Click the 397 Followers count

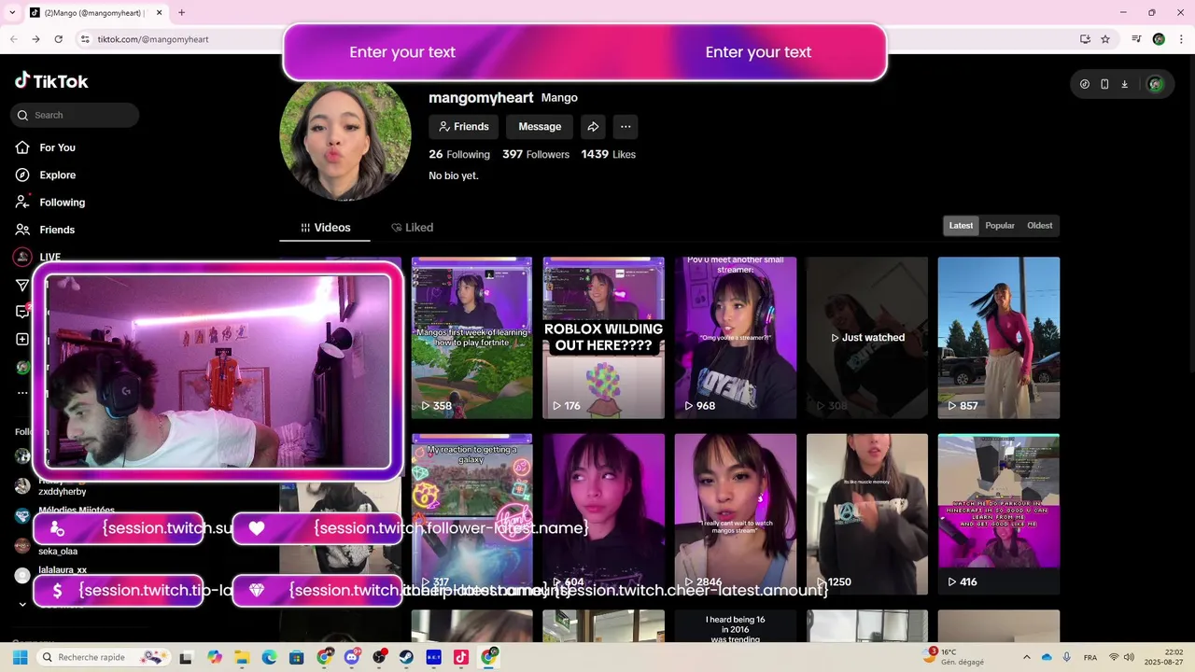click(x=536, y=154)
